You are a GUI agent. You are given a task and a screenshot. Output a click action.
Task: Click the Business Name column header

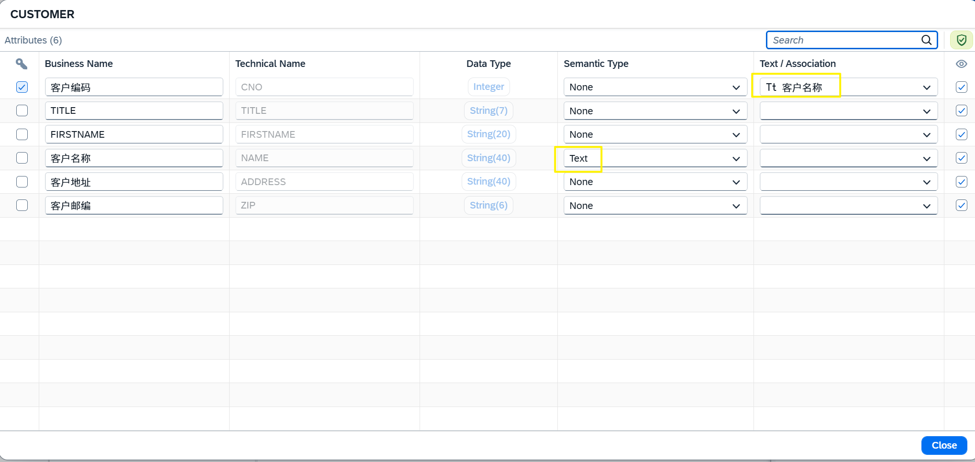[79, 64]
